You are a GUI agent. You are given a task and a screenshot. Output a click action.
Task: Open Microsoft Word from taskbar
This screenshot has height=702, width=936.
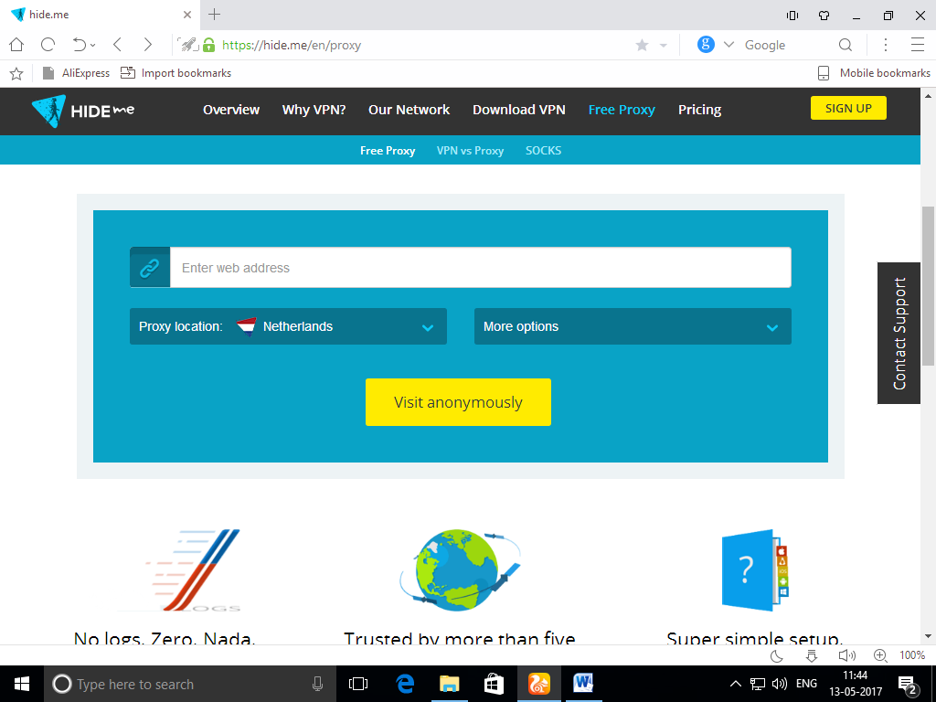(582, 684)
